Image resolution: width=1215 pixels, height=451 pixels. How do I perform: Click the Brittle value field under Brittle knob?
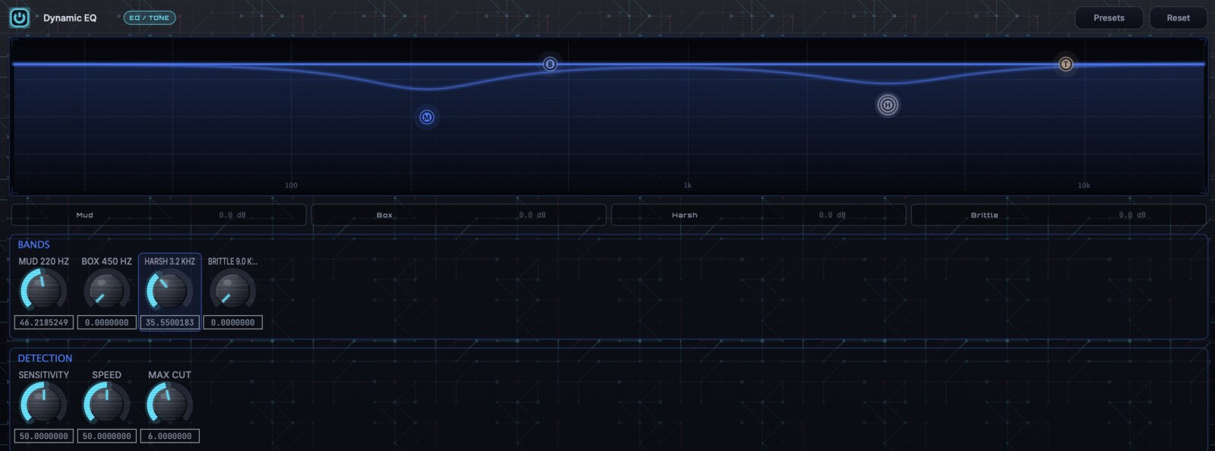click(x=232, y=323)
